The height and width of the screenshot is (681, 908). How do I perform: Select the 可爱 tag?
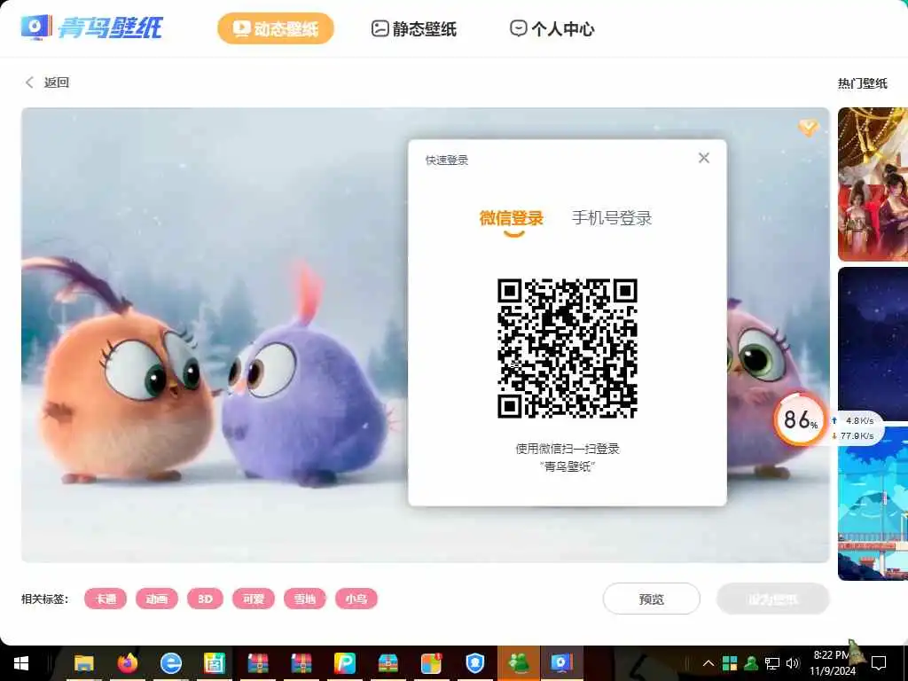click(253, 599)
